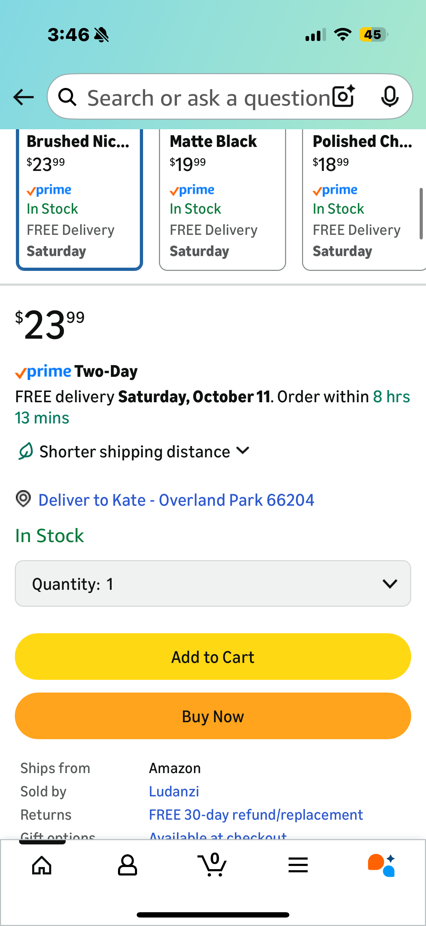Tap the location pin icon
426x926 pixels.
click(23, 499)
